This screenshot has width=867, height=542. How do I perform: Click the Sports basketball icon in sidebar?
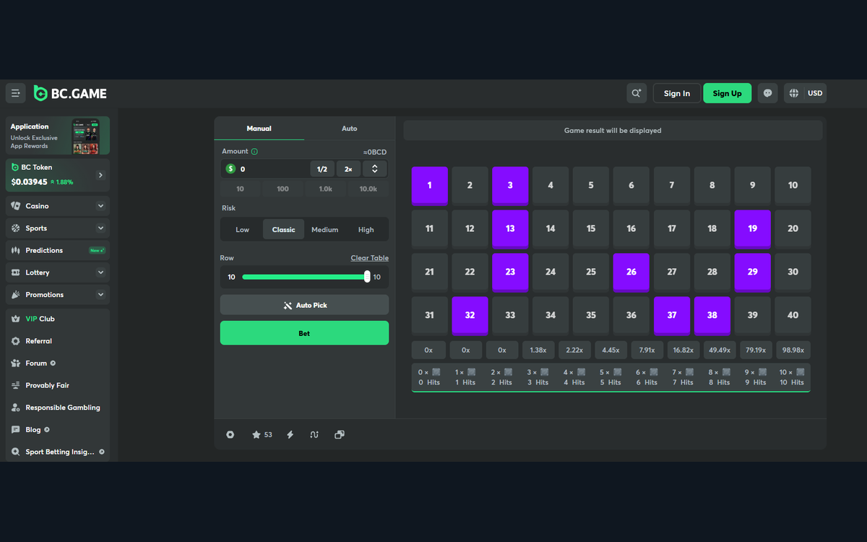tap(16, 228)
